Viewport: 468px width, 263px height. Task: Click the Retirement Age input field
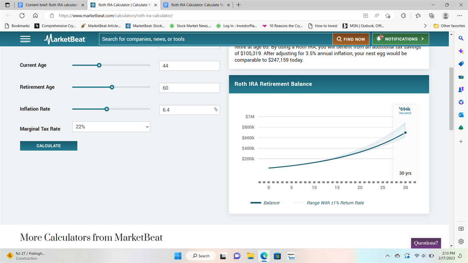click(189, 88)
